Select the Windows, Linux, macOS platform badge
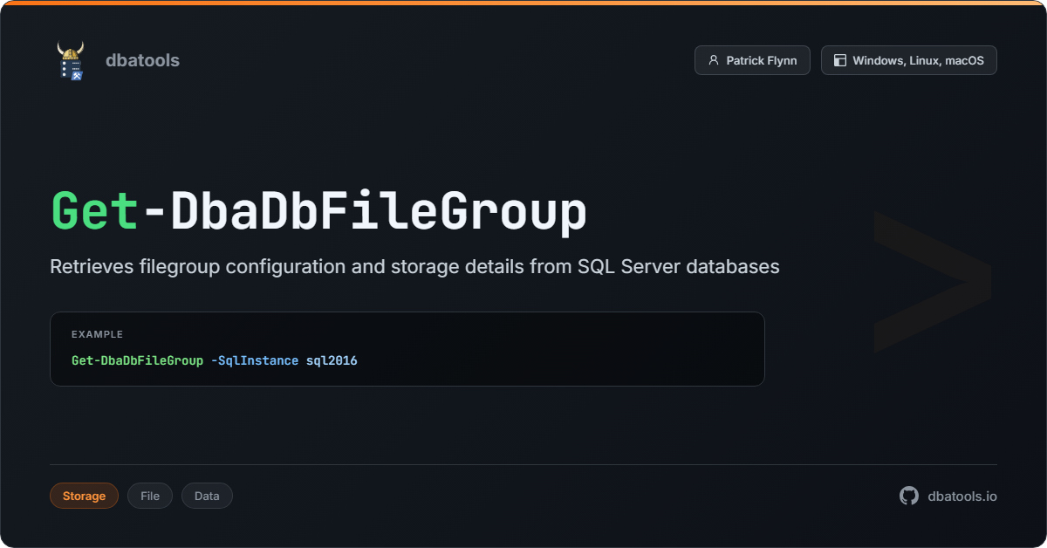The width and height of the screenshot is (1047, 548). pyautogui.click(x=908, y=60)
